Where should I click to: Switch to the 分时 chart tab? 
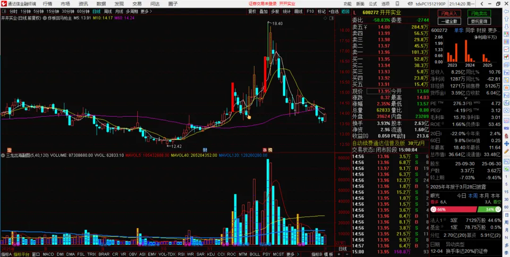click(13, 11)
